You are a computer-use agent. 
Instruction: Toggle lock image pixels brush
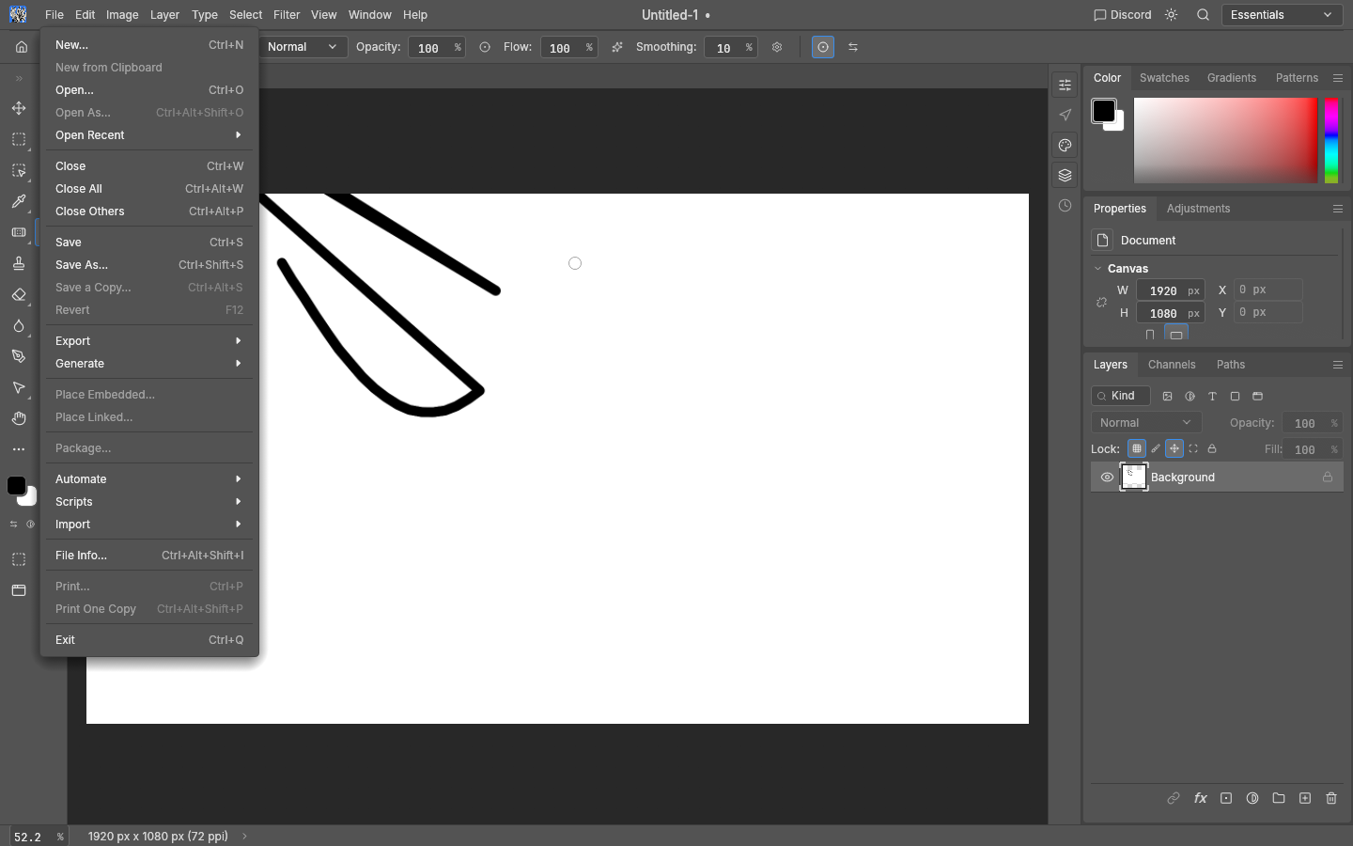click(1156, 448)
